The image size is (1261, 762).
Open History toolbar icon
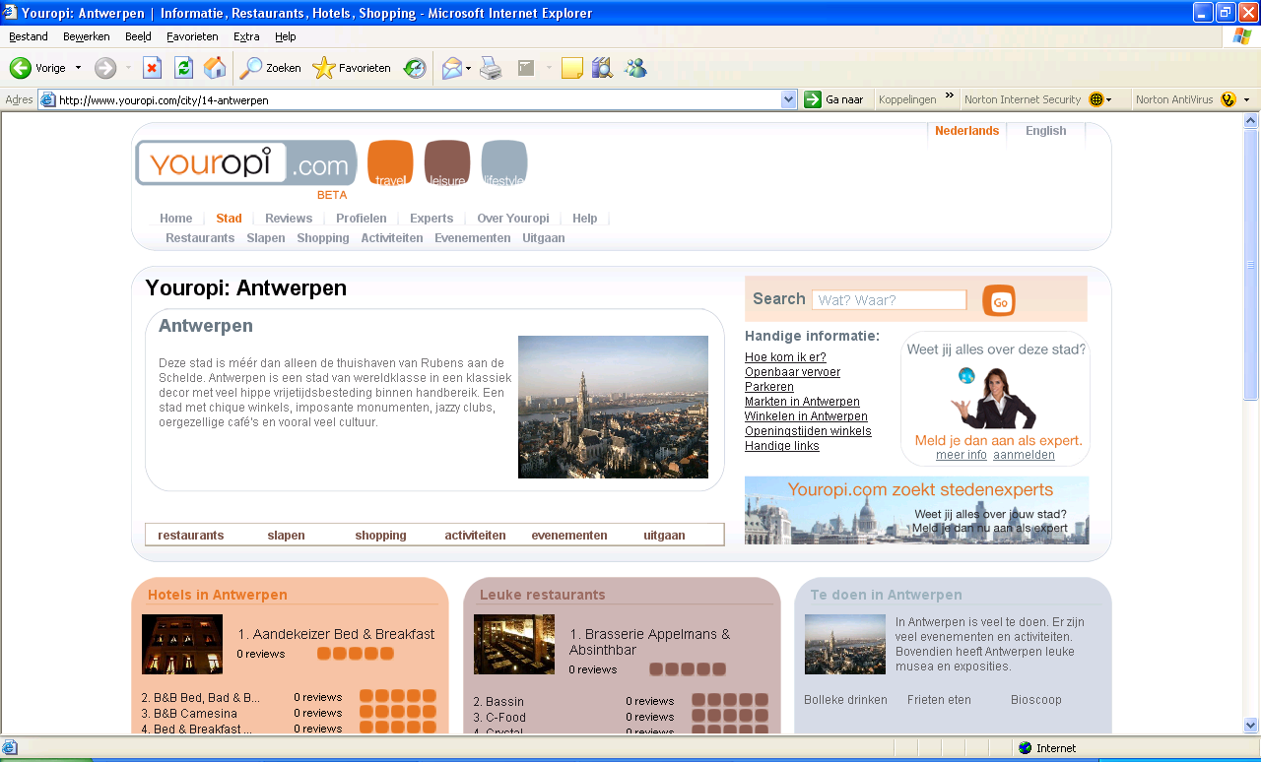(415, 68)
